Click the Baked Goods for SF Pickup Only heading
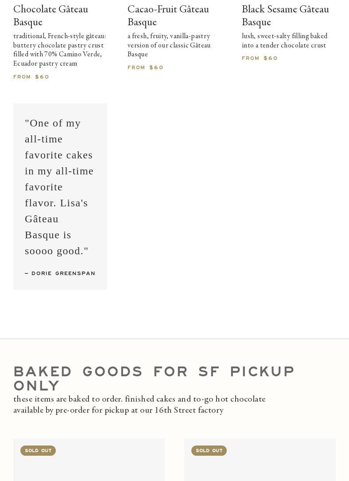349x481 pixels. click(x=154, y=378)
